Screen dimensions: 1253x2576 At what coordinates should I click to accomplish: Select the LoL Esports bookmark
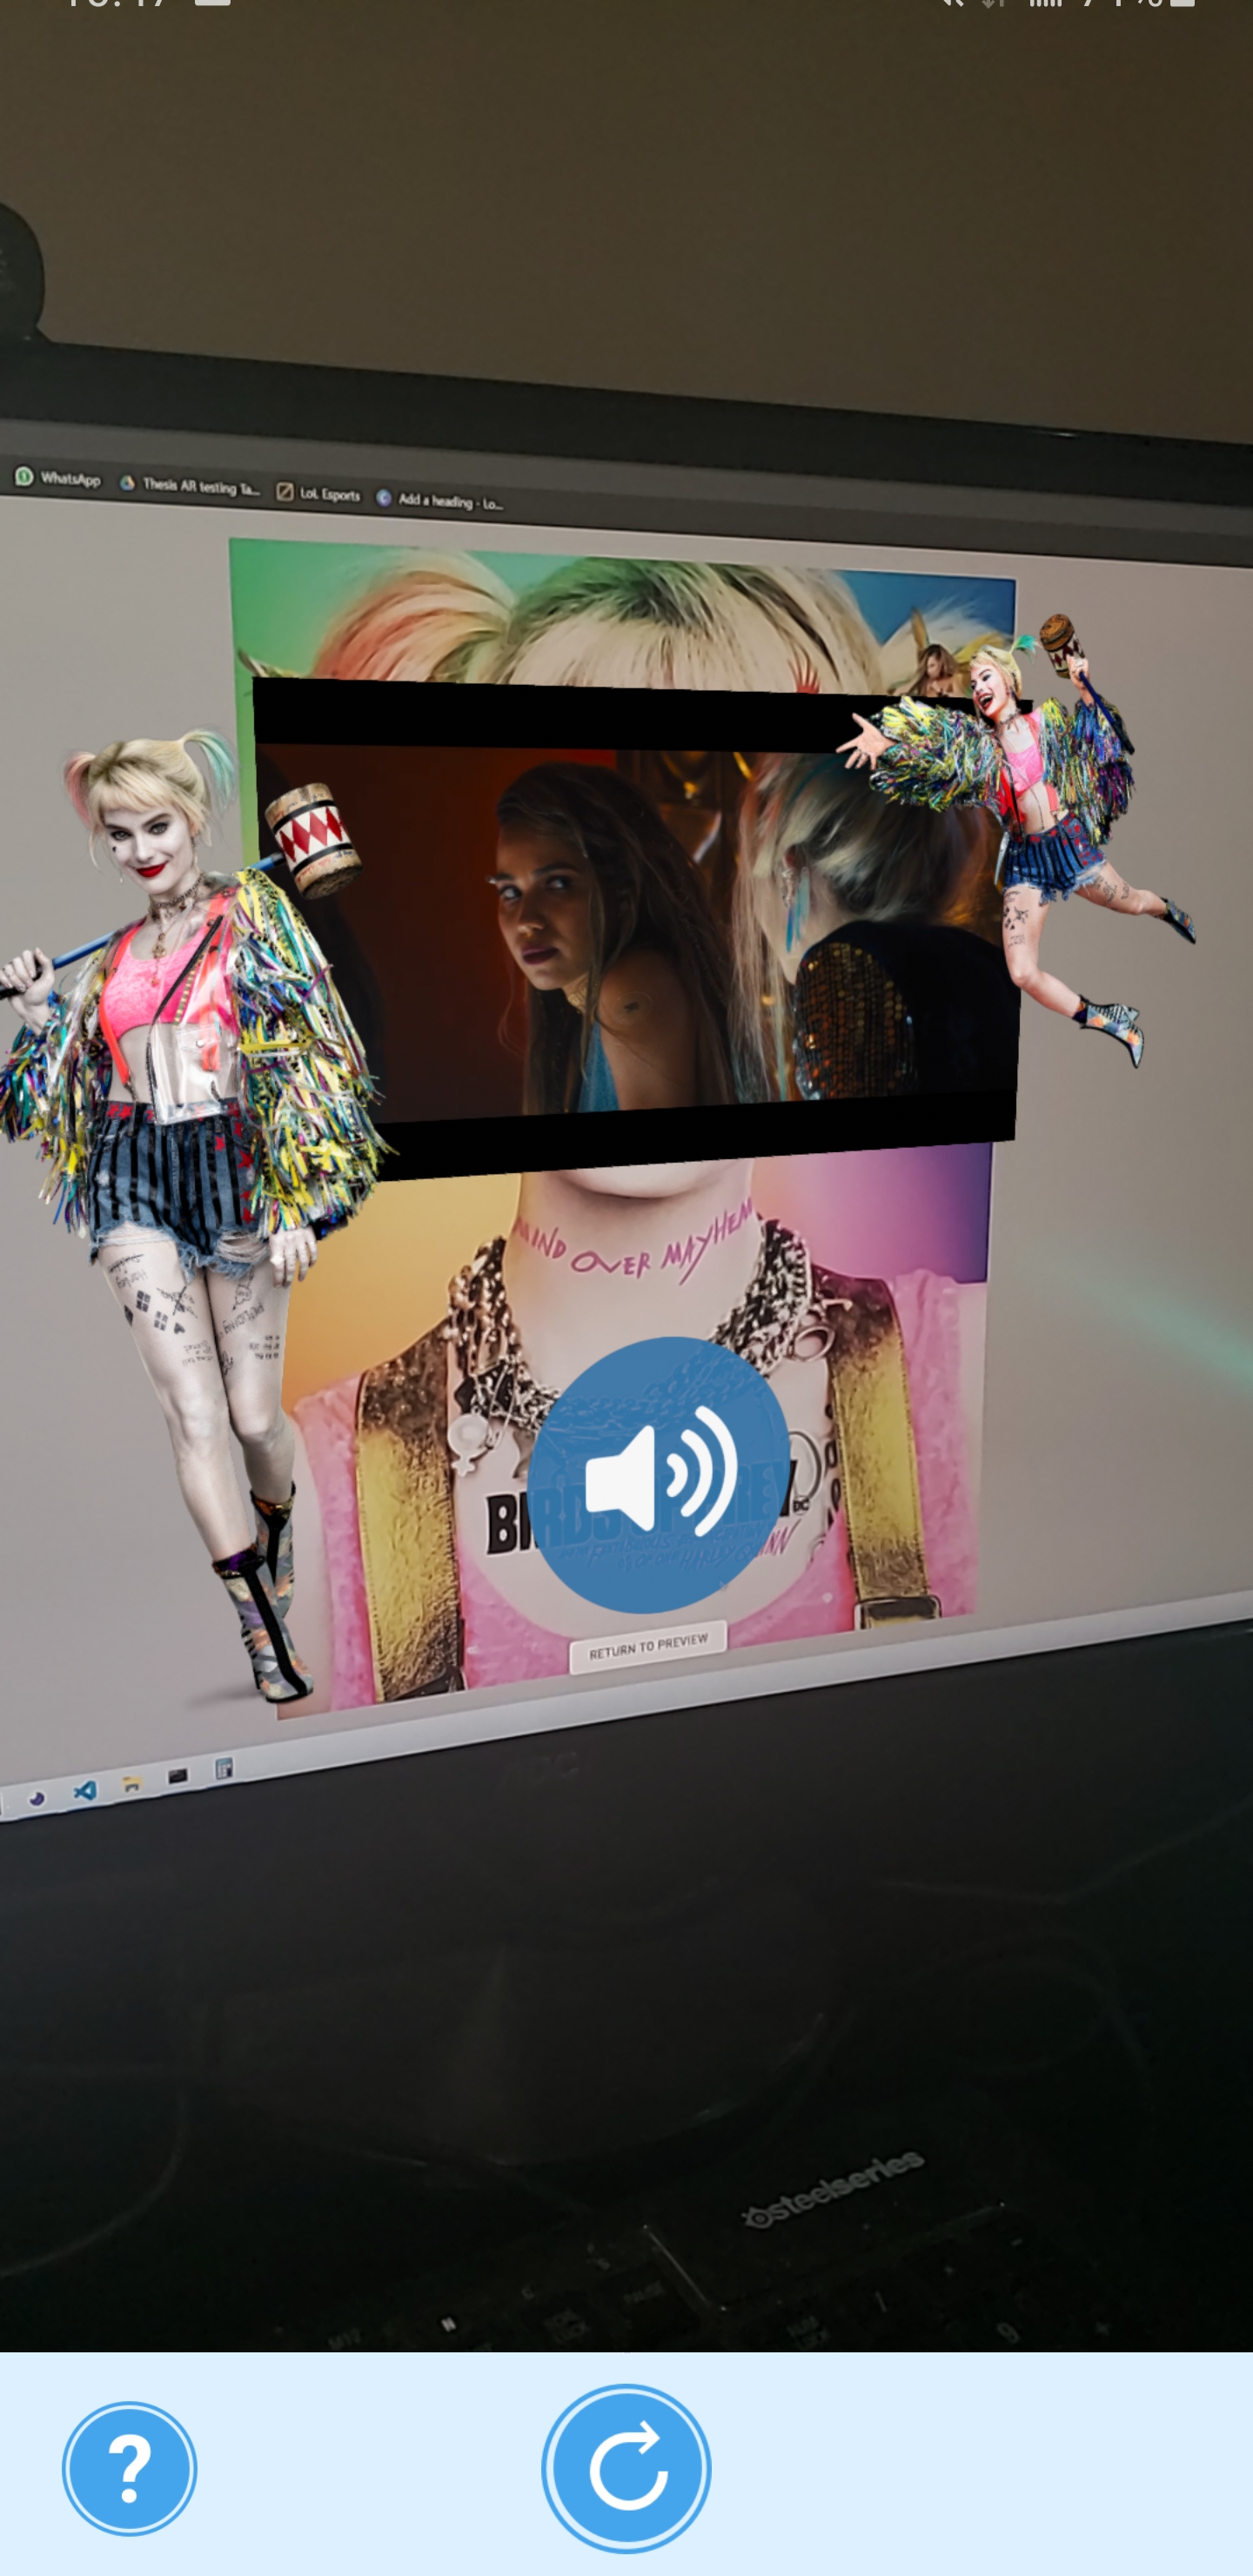coord(318,493)
